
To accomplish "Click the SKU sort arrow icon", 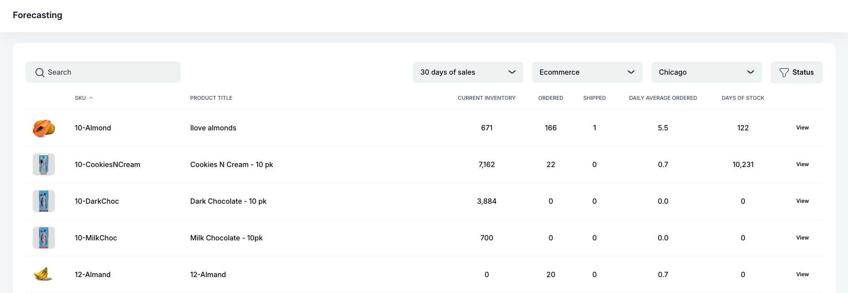I will click(x=91, y=98).
